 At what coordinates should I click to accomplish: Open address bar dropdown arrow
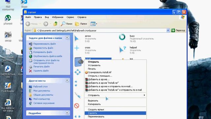[x=168, y=30]
